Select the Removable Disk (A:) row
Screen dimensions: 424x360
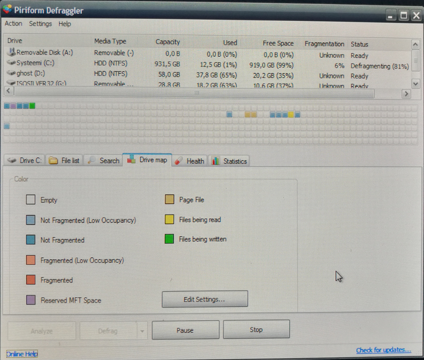point(208,54)
